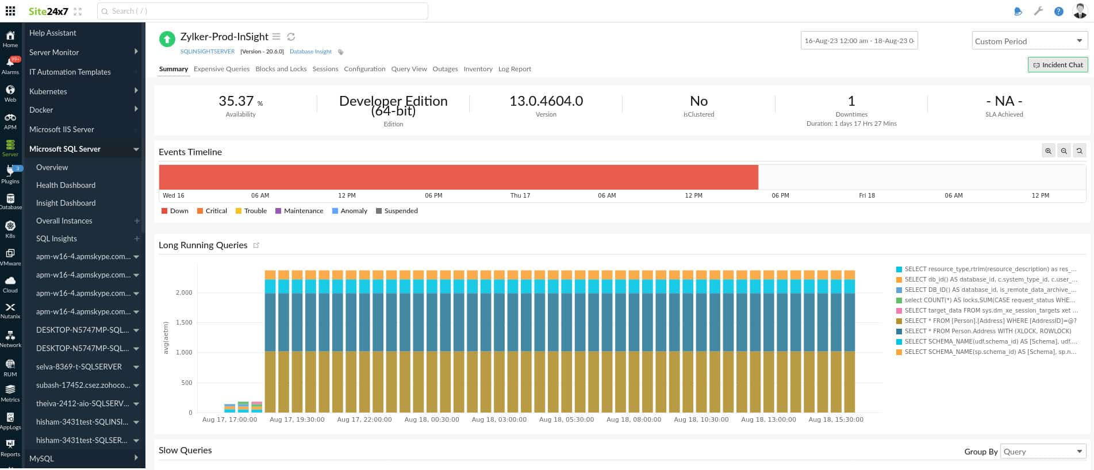Collapse the Microsoft SQL Server menu
Image resolution: width=1094 pixels, height=470 pixels.
coord(136,149)
